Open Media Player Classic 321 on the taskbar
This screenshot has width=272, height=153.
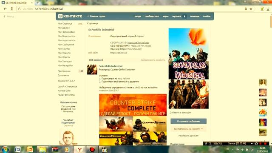point(105,149)
